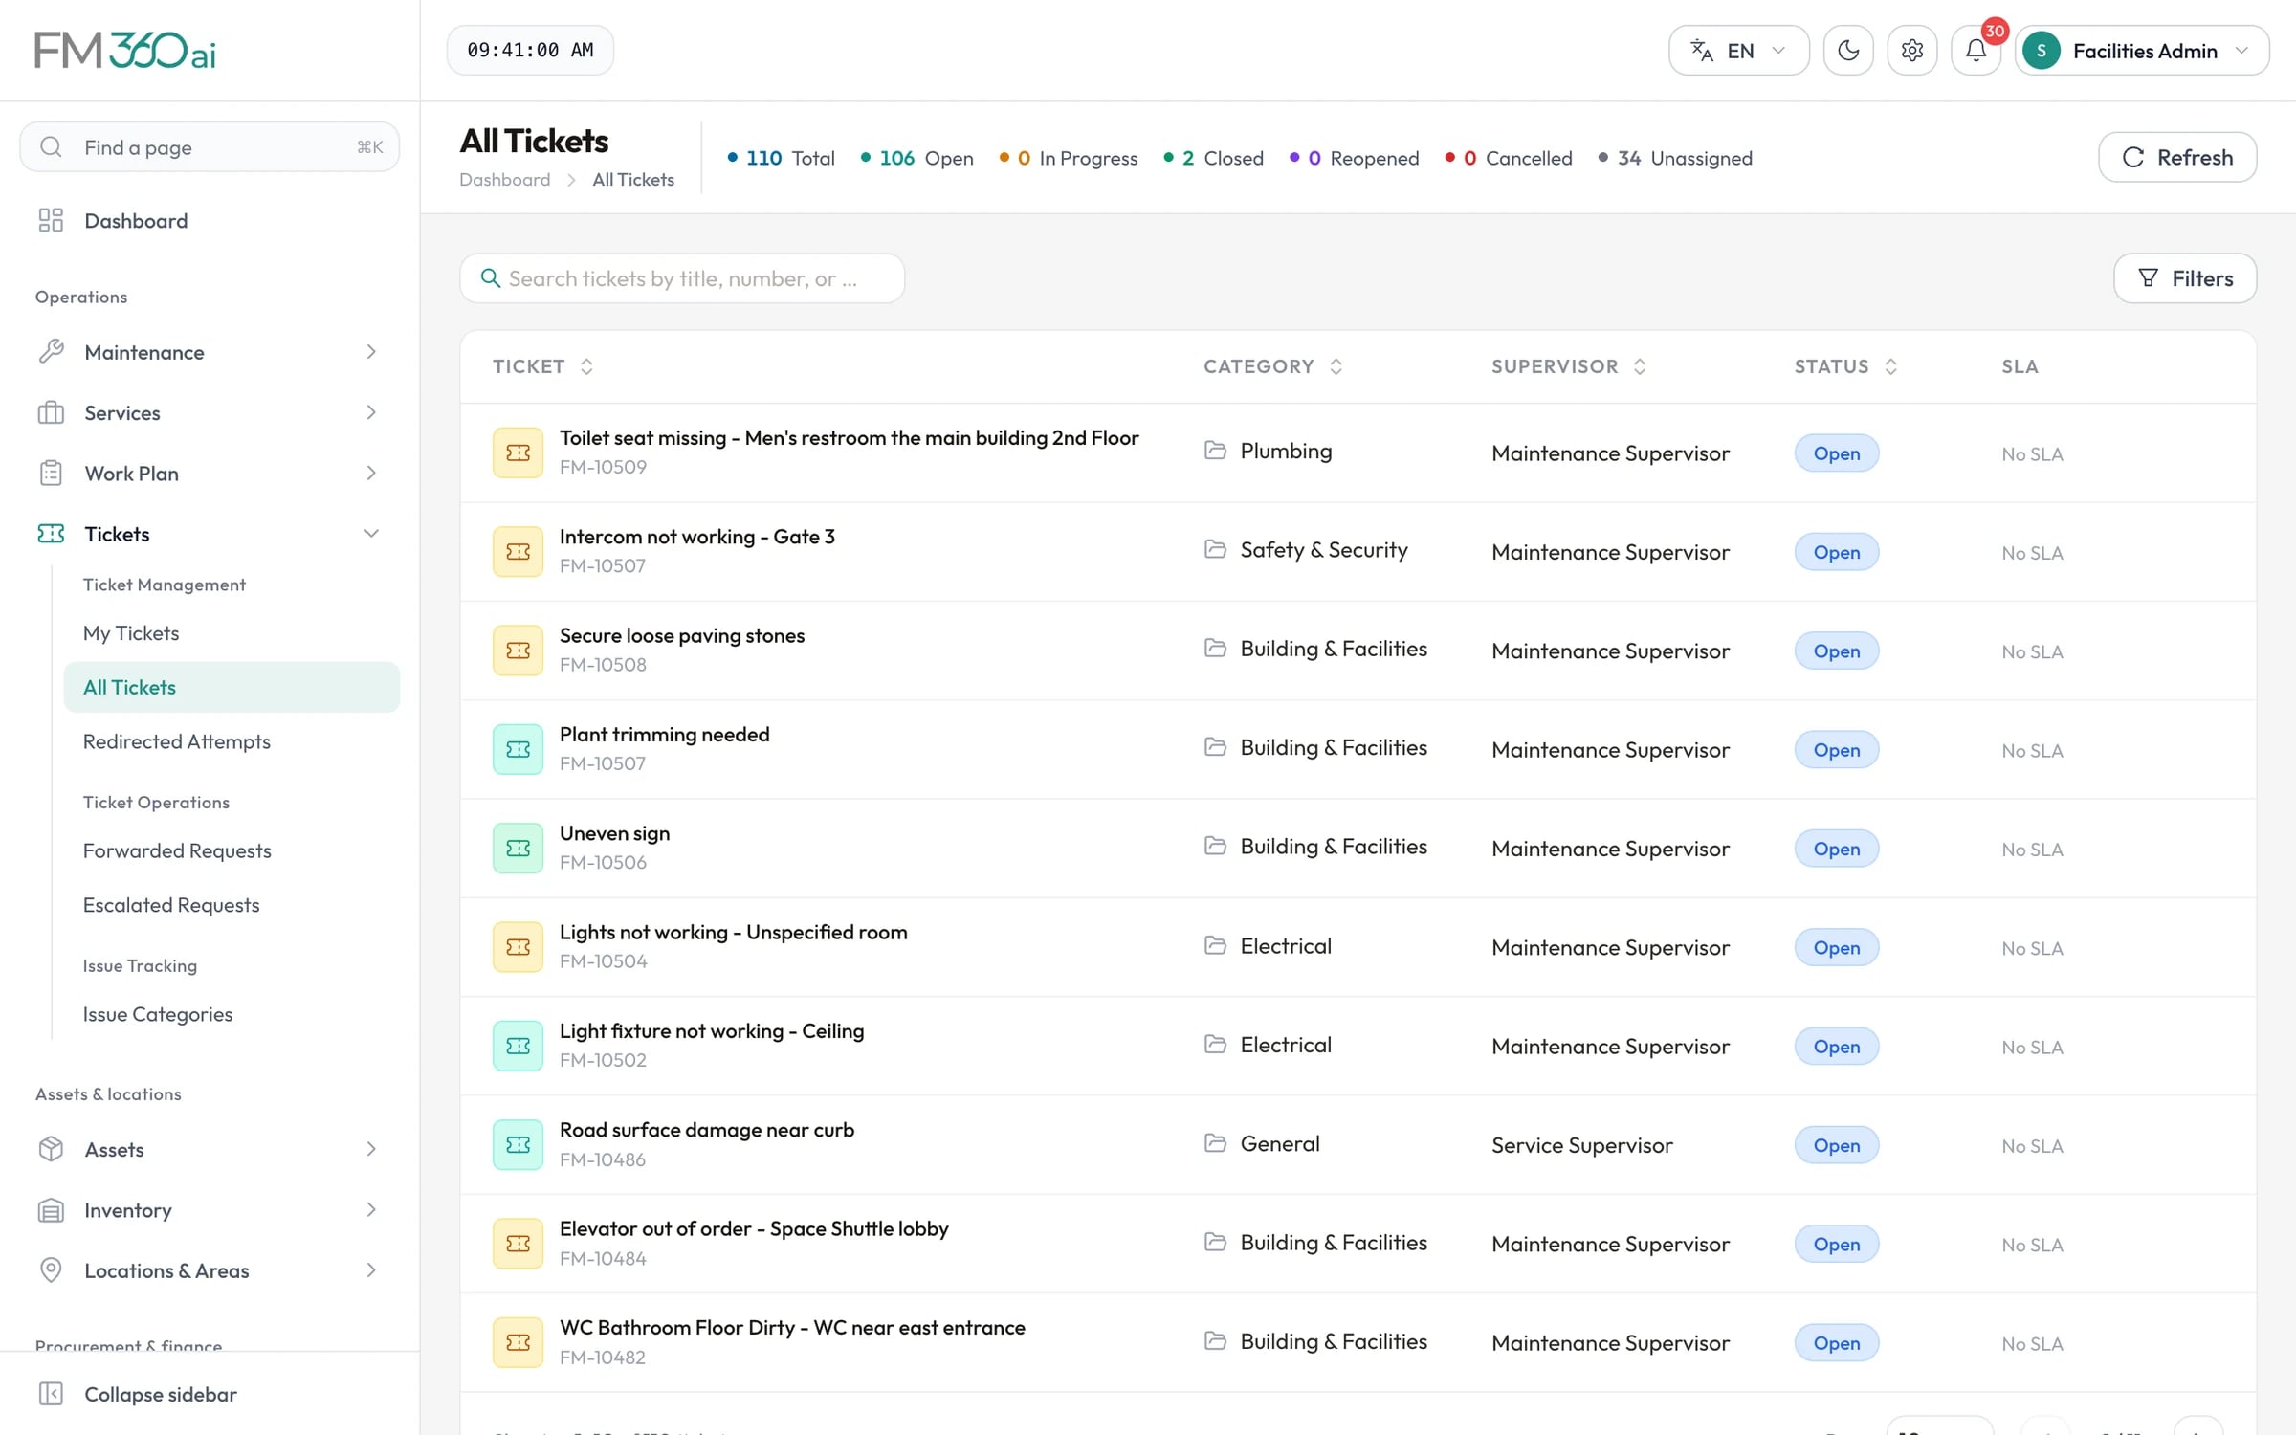This screenshot has width=2296, height=1435.
Task: Click the Refresh button
Action: 2177,157
